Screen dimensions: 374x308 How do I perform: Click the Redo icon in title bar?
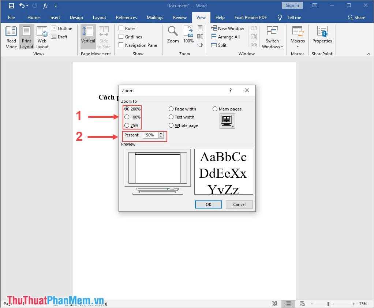[35, 6]
